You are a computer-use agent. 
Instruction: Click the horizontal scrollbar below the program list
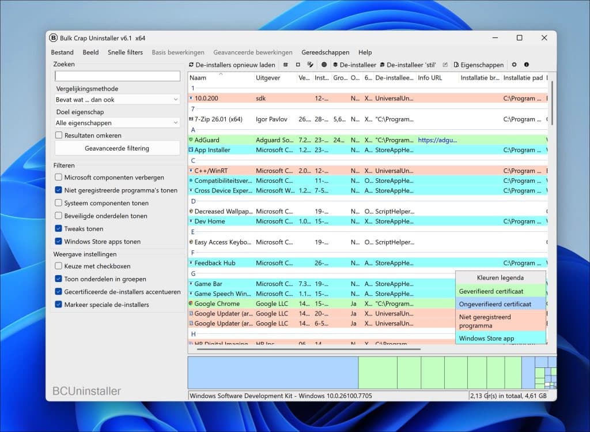[309, 349]
